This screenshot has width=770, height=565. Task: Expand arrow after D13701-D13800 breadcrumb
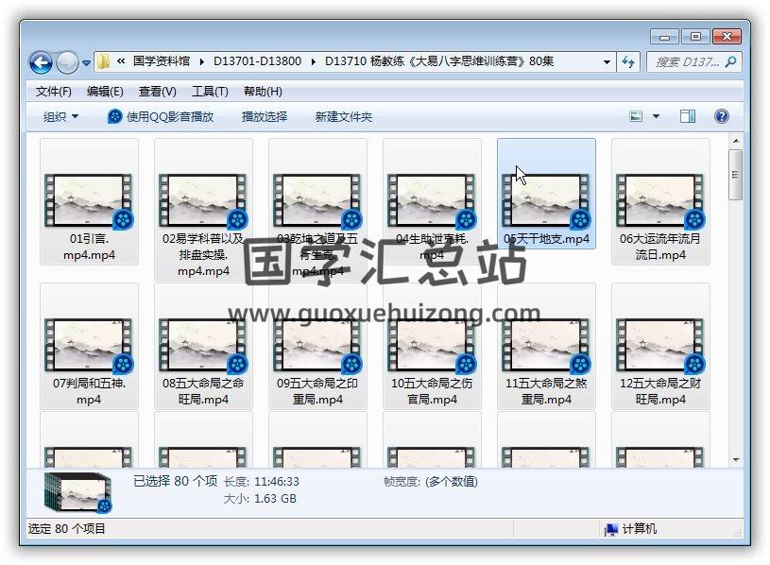coord(314,61)
